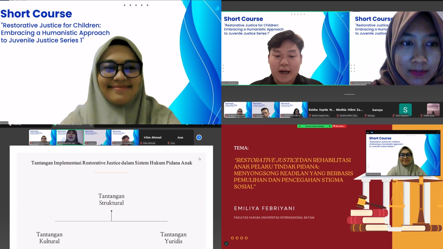Expand more participants with the blue arrow

pyautogui.click(x=199, y=137)
